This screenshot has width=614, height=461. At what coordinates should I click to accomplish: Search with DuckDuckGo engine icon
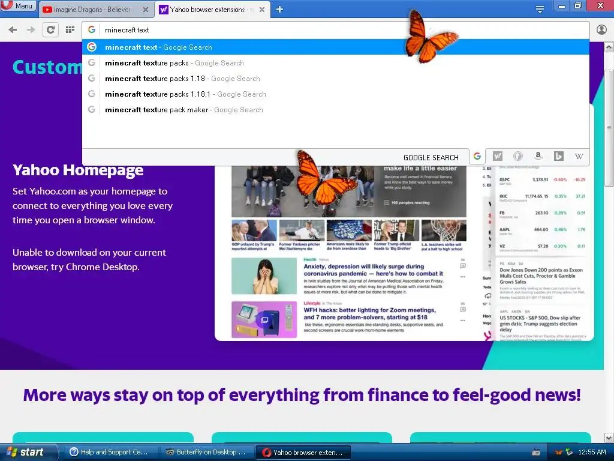pos(517,157)
